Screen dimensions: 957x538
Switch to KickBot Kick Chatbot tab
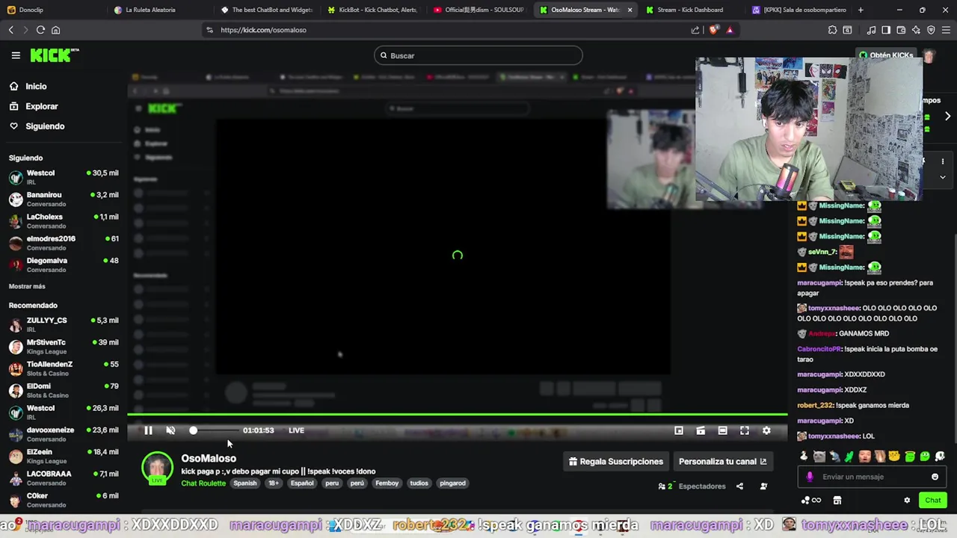click(x=376, y=10)
